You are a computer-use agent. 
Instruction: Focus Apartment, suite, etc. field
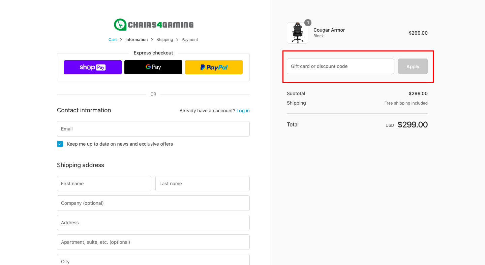(x=153, y=242)
